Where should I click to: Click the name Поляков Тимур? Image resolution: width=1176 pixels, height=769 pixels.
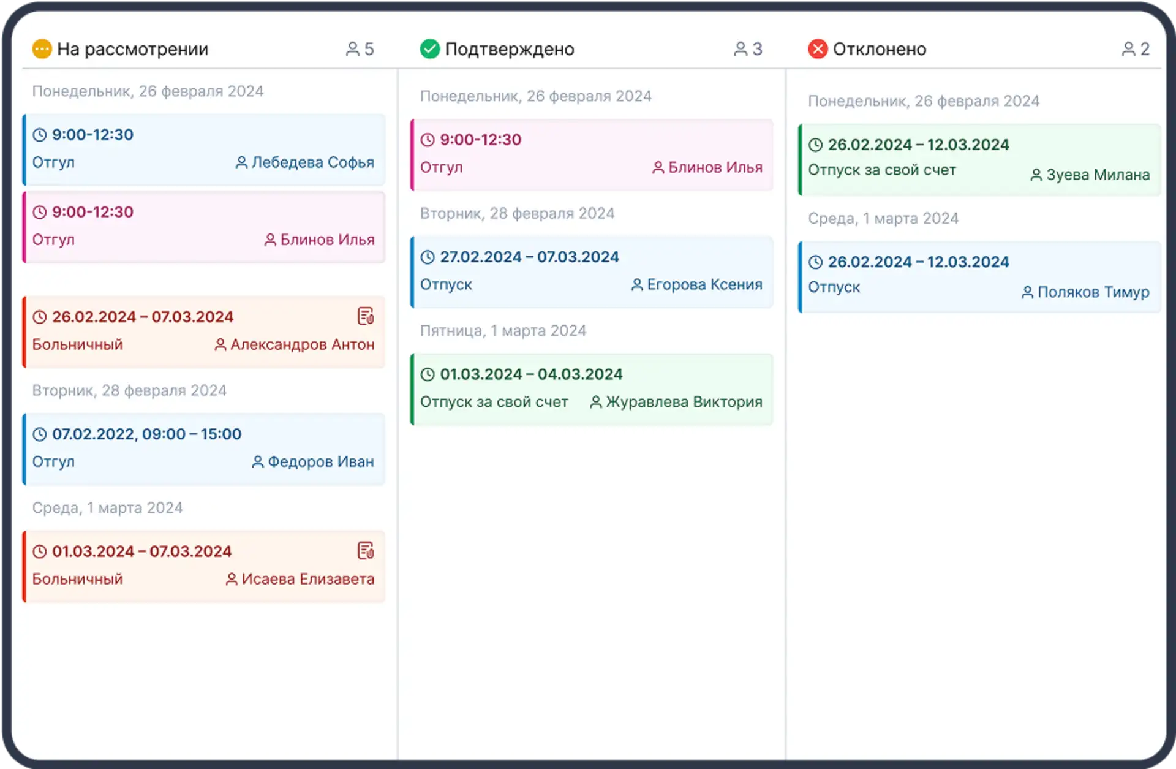pyautogui.click(x=1093, y=292)
